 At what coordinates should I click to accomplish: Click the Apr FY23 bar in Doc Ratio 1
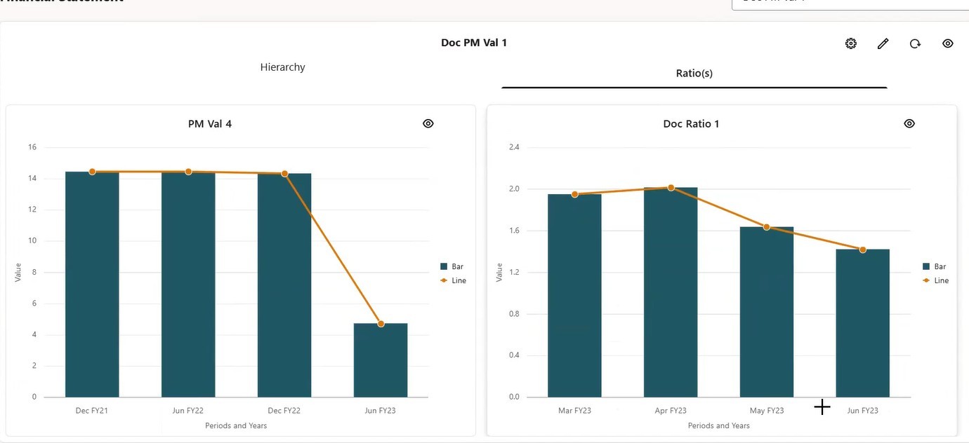671,292
